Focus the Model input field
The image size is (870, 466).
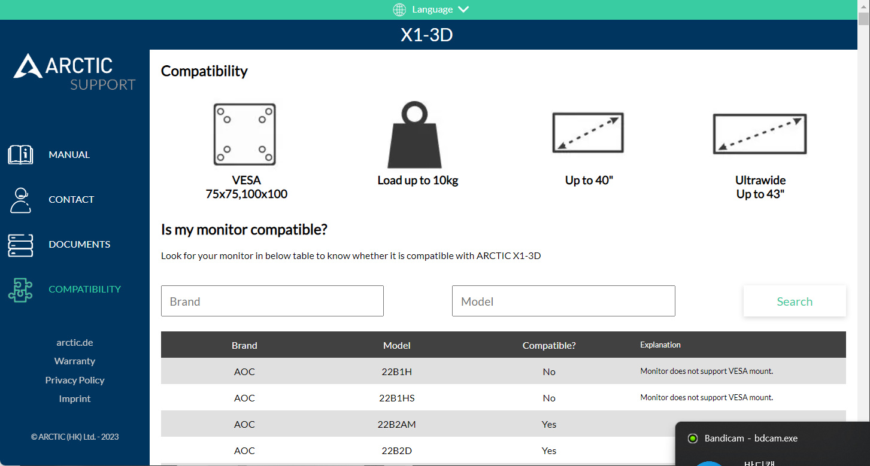click(x=563, y=301)
